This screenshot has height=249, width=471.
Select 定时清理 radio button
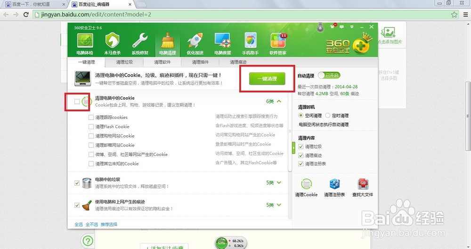click(x=328, y=116)
